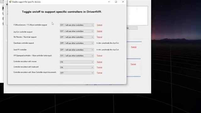Open the Tutorial link for VR Gamepad / Xbox controller

(x=99, y=56)
